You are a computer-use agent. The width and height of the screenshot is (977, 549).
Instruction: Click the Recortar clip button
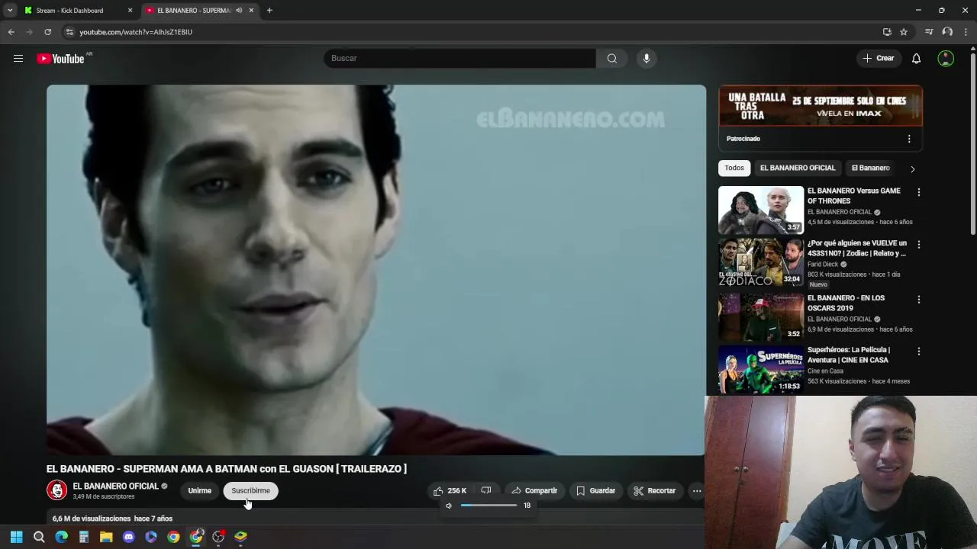(655, 491)
